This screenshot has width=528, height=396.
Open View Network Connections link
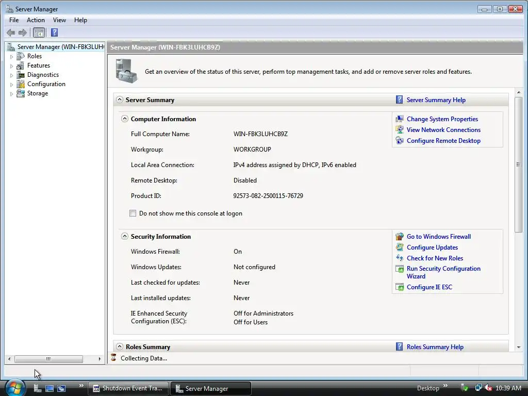click(443, 129)
